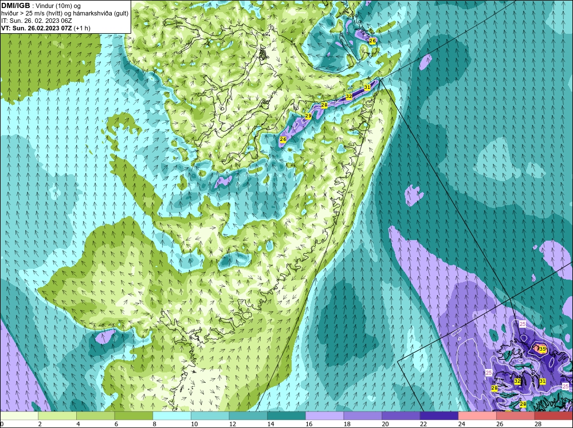Click the scale tick label 10

[x=194, y=424]
